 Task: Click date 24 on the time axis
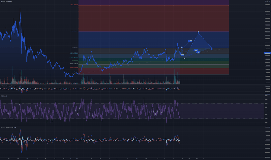(x=27, y=159)
